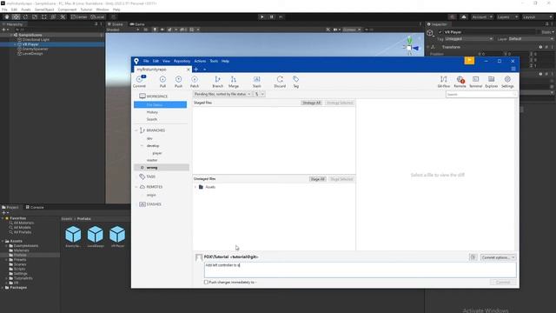This screenshot has height=313, width=556.
Task: Toggle the Static checkbox in Inspector
Action: click(539, 32)
